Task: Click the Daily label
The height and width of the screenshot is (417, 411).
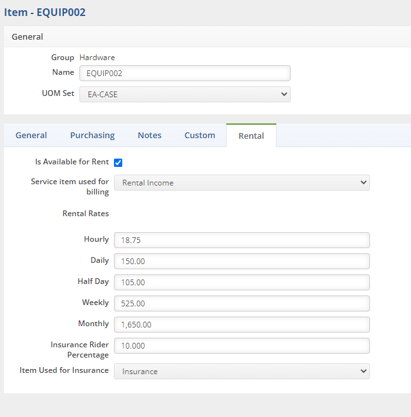Action: coord(100,260)
